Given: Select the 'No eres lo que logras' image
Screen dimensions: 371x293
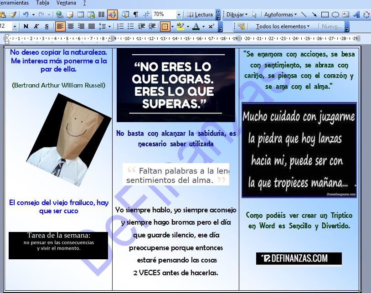Looking at the screenshot, I should pyautogui.click(x=176, y=85).
